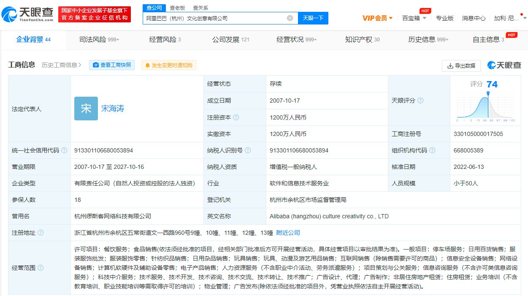This screenshot has width=528, height=296.
Task: Select former name 杭州缪斯客网络科技有限公司
Action: pos(113,216)
